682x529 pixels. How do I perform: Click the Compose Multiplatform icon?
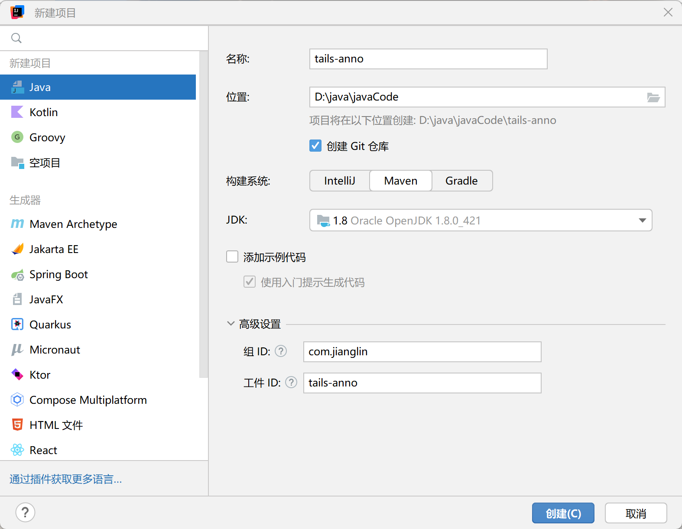[17, 400]
